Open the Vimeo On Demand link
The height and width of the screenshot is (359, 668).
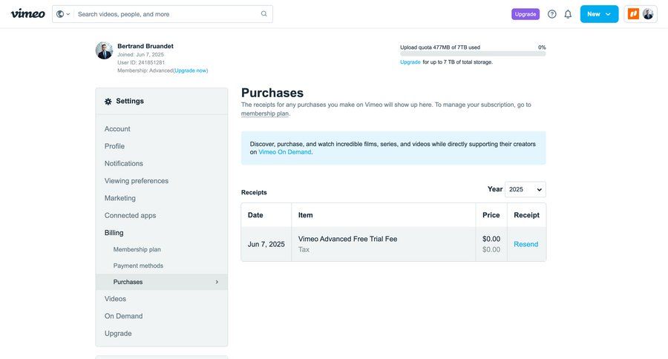(x=284, y=152)
